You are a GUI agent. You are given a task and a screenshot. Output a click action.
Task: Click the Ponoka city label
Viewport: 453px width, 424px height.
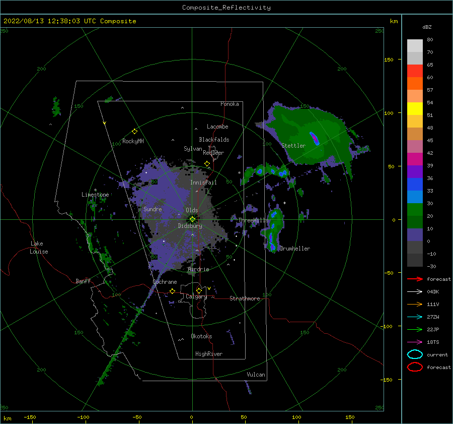coord(230,104)
